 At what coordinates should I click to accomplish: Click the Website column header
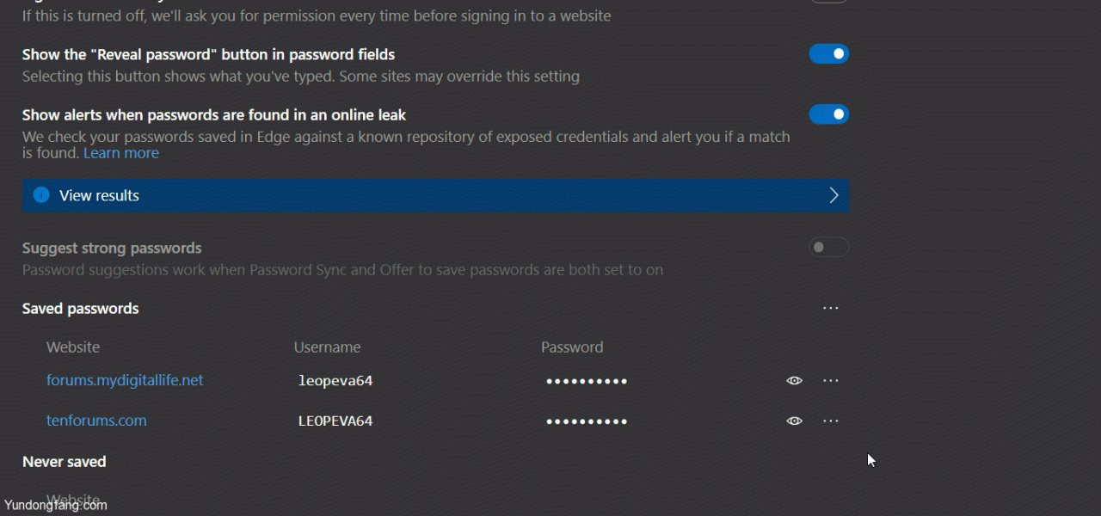coord(73,347)
